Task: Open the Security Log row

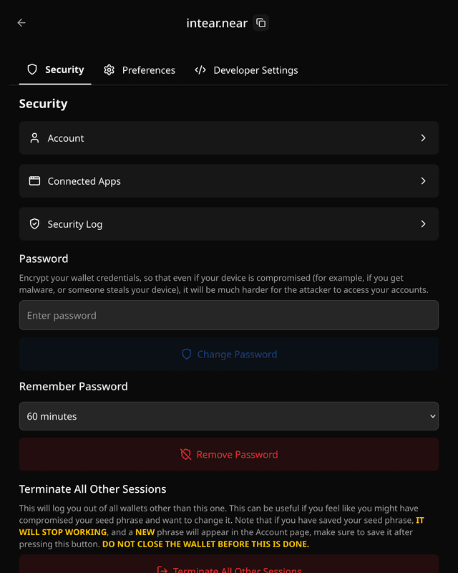Action: point(229,223)
